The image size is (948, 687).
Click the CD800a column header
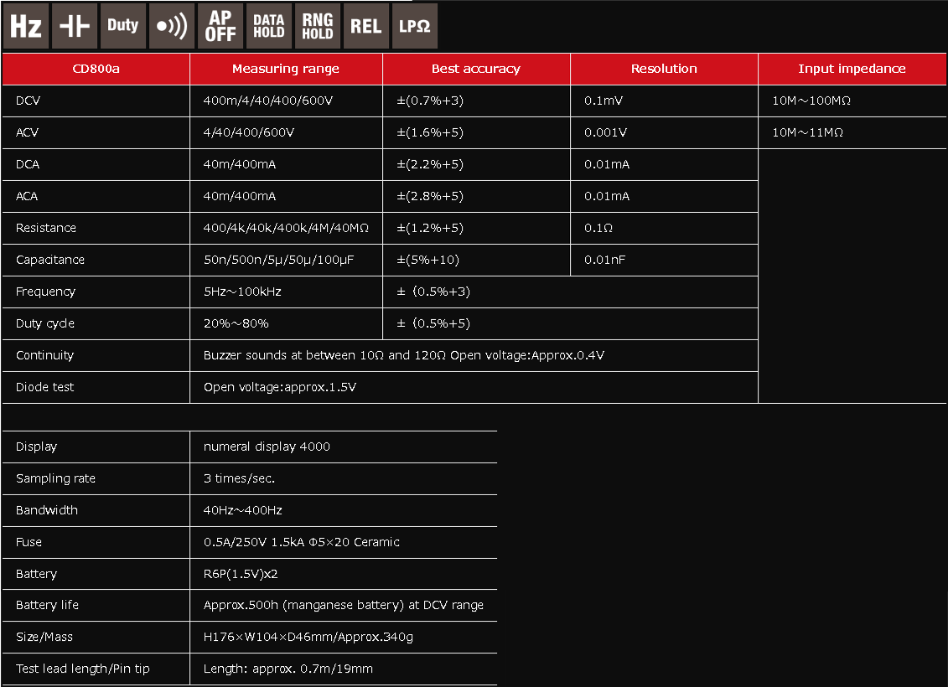pos(96,69)
